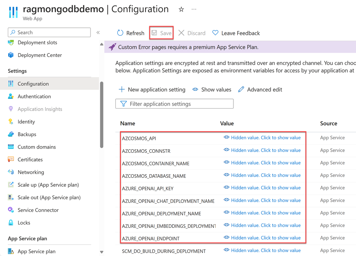The image size is (356, 256).
Task: Click the favorite star icon beside Configuration
Action: [181, 9]
